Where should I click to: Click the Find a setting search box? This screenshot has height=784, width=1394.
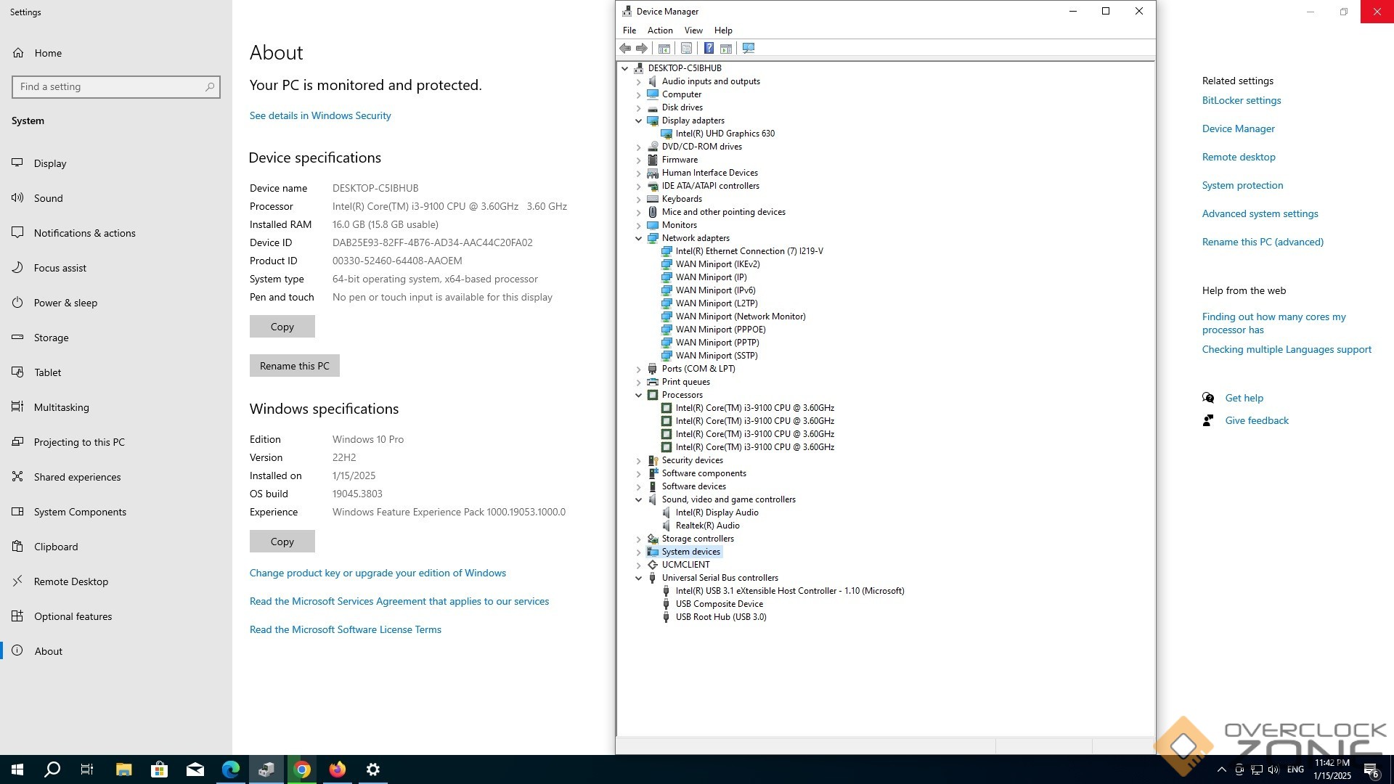coord(109,86)
